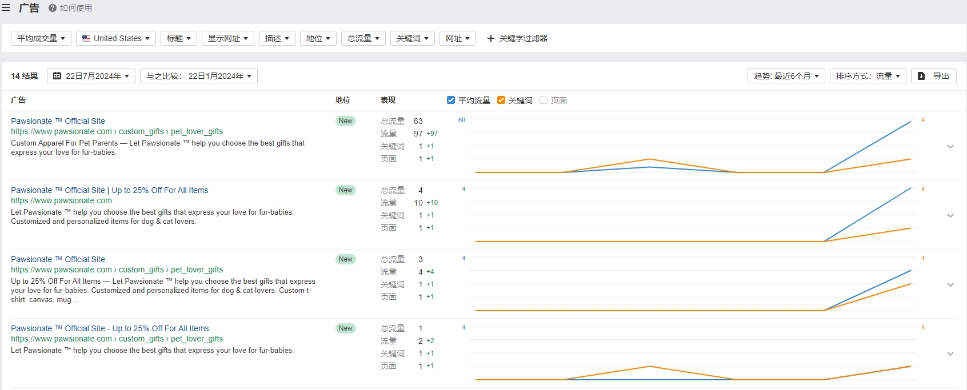Screen dimensions: 967x390
Task: Expand the first Pawsionate Official Site ad row
Action: [x=950, y=146]
